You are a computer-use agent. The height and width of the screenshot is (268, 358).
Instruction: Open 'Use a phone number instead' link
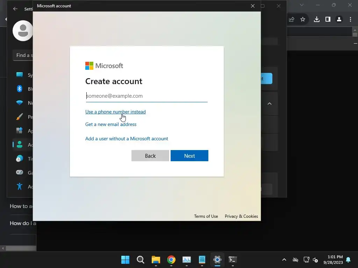pyautogui.click(x=115, y=112)
